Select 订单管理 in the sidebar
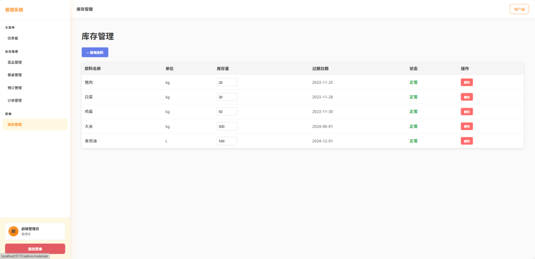The height and width of the screenshot is (259, 535). 15,101
